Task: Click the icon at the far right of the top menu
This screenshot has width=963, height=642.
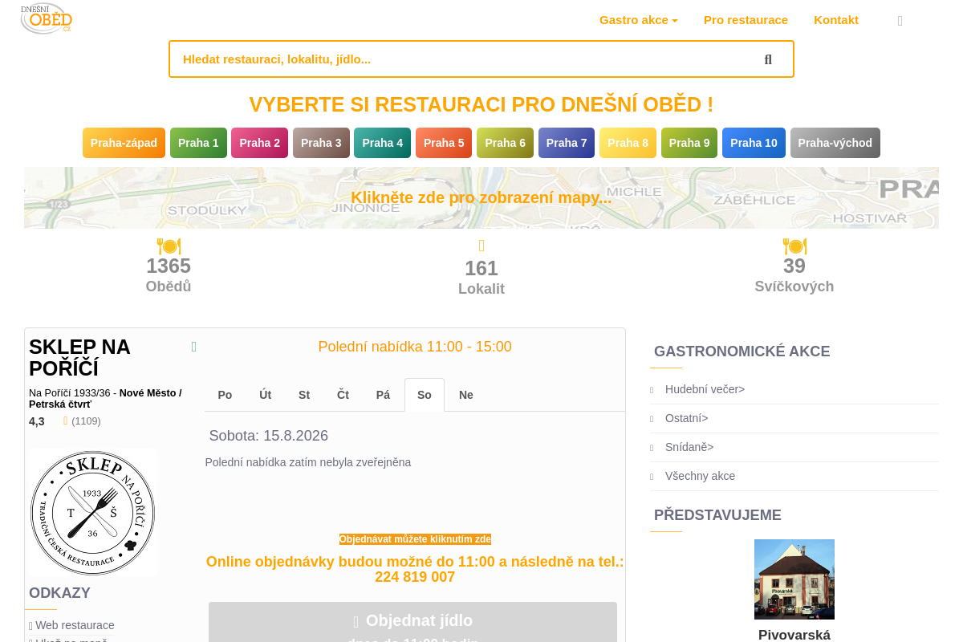Action: pyautogui.click(x=900, y=21)
